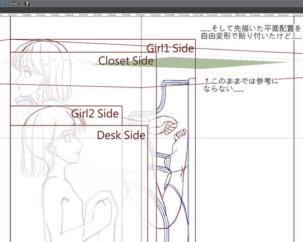Image resolution: width=303 pixels, height=242 pixels.
Task: Select the 'Girl1 Side' text label
Action: (170, 48)
